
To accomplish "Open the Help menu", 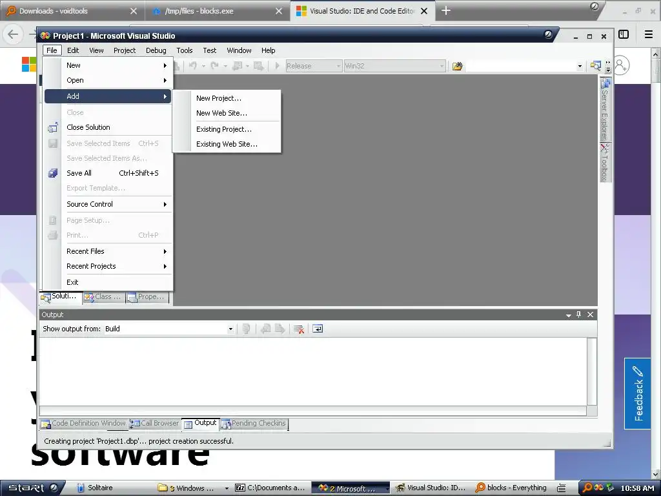I will click(268, 50).
